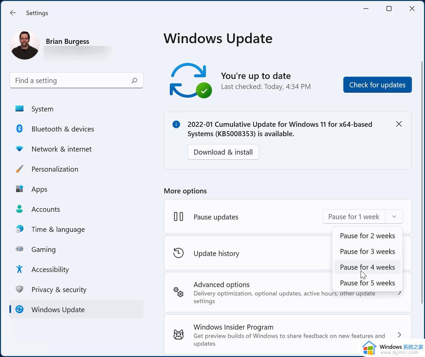The width and height of the screenshot is (425, 357).
Task: Open Bluetooth & devices page
Action: coord(63,129)
